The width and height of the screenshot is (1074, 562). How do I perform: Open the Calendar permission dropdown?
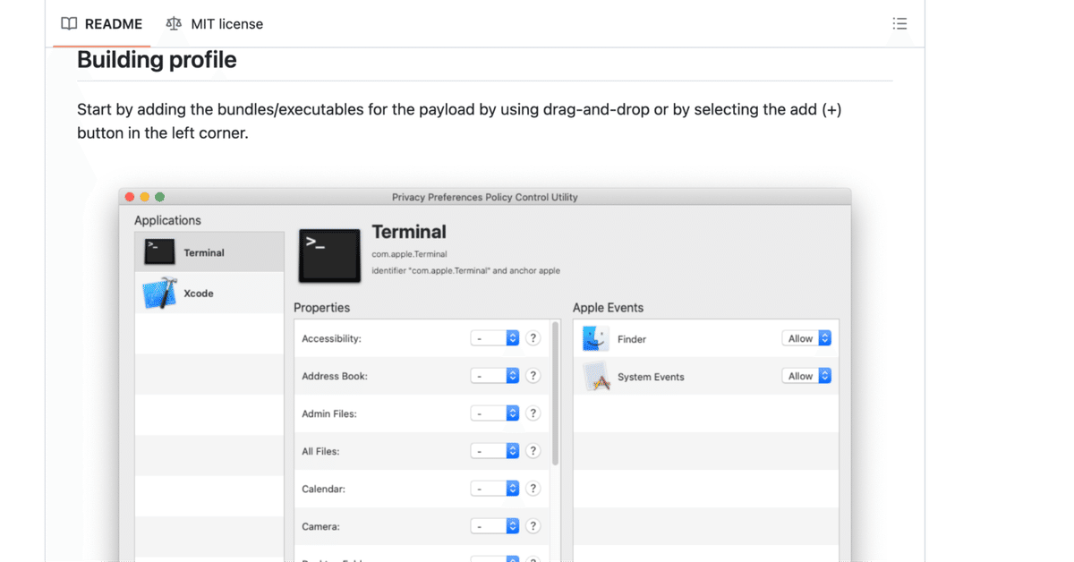495,489
